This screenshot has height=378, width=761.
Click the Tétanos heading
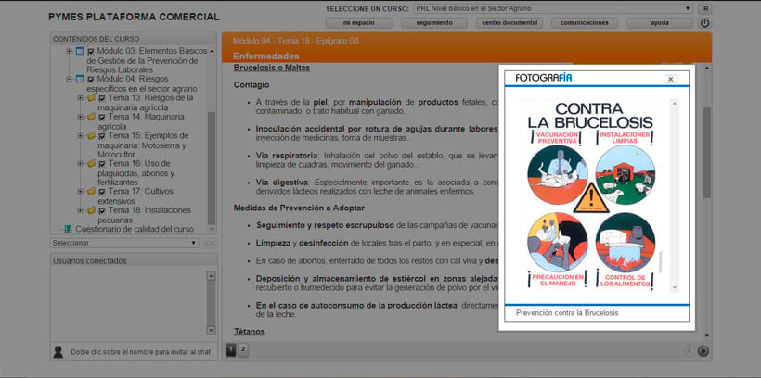(x=249, y=332)
